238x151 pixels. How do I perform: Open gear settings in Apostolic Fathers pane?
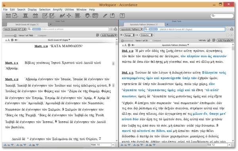coord(133,45)
